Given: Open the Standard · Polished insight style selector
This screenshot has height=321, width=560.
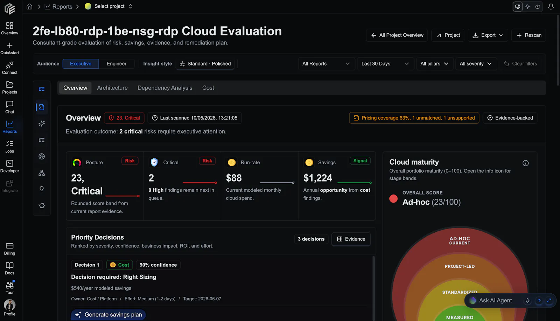Looking at the screenshot, I should click(x=205, y=63).
